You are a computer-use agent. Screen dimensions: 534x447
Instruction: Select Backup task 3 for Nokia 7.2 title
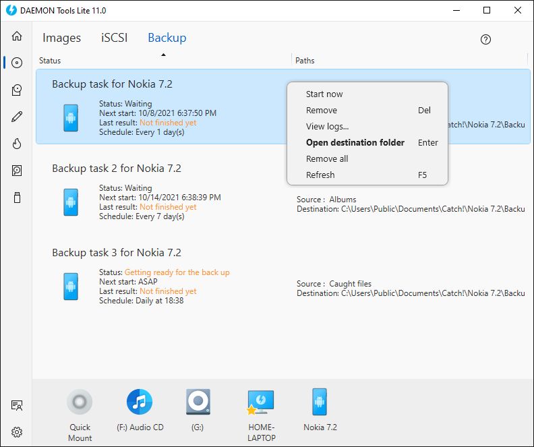(x=117, y=253)
